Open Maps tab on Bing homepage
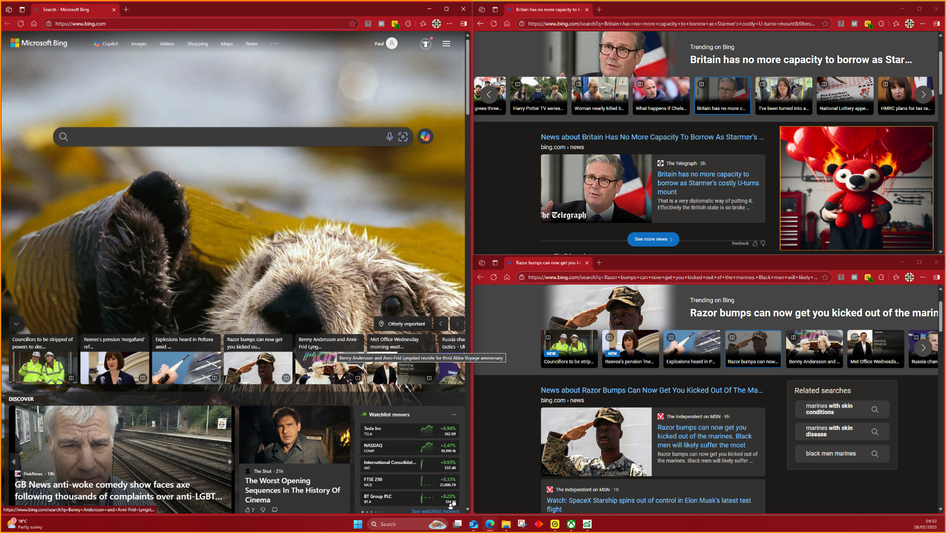 [x=227, y=44]
